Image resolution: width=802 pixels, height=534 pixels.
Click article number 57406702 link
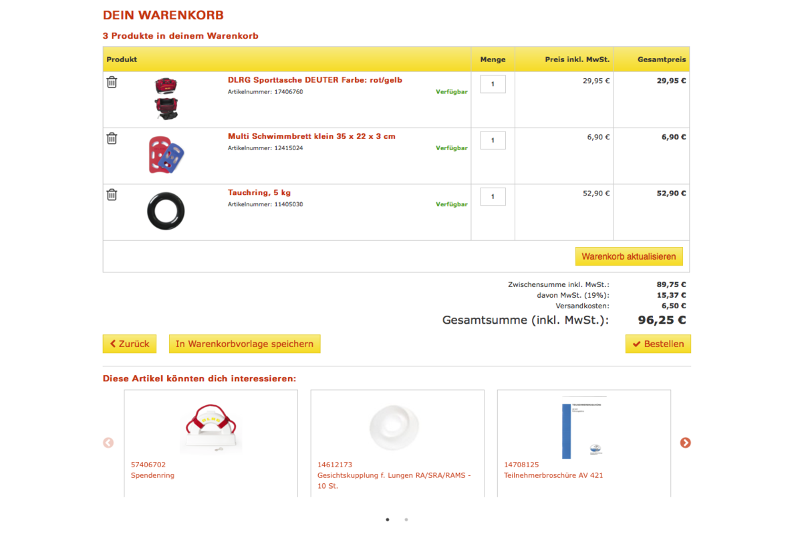[x=148, y=465]
